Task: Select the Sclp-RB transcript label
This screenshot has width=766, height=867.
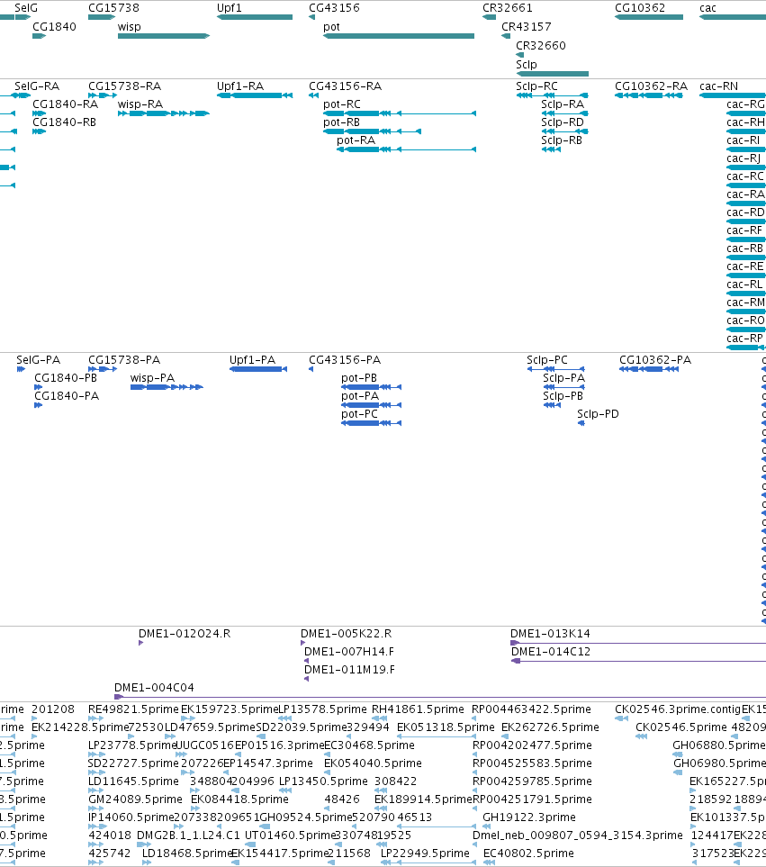Action: click(x=562, y=140)
